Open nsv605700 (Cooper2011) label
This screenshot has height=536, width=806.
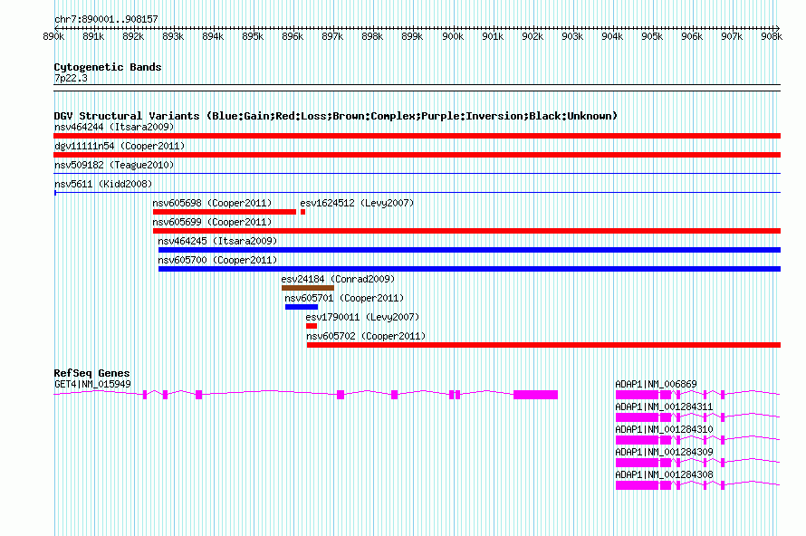(x=217, y=260)
